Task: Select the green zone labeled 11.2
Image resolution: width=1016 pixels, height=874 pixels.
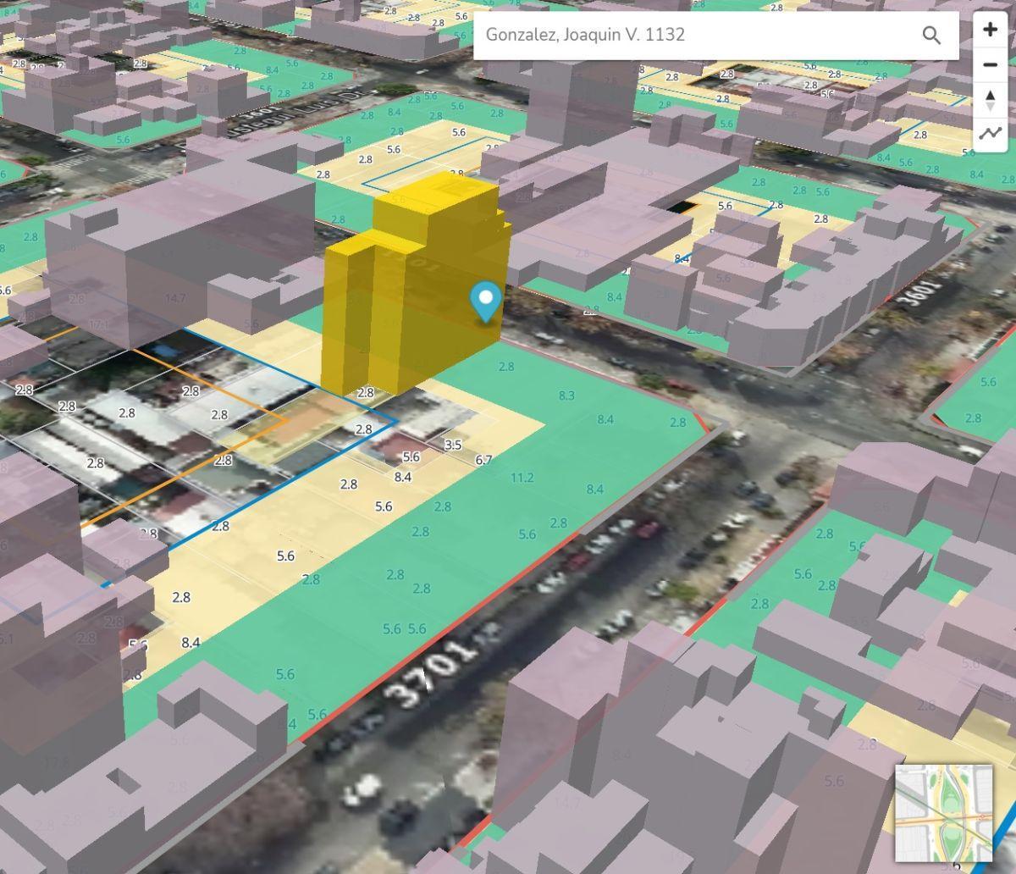Action: (x=522, y=478)
